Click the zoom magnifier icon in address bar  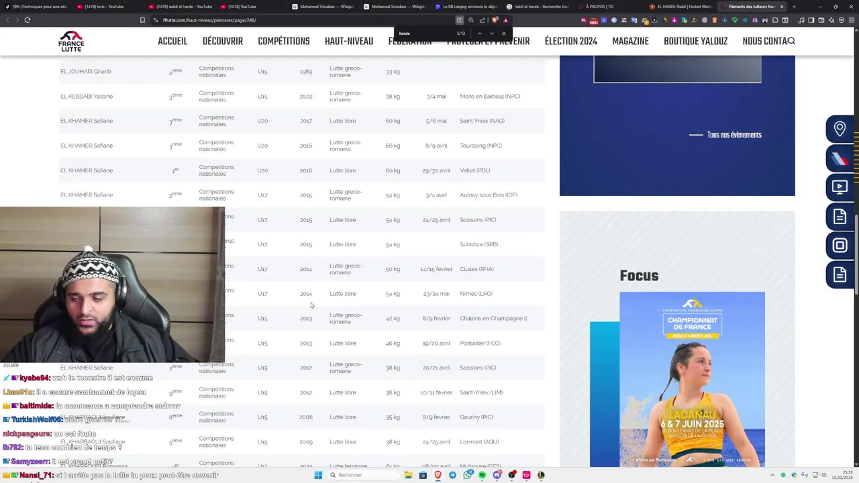471,20
